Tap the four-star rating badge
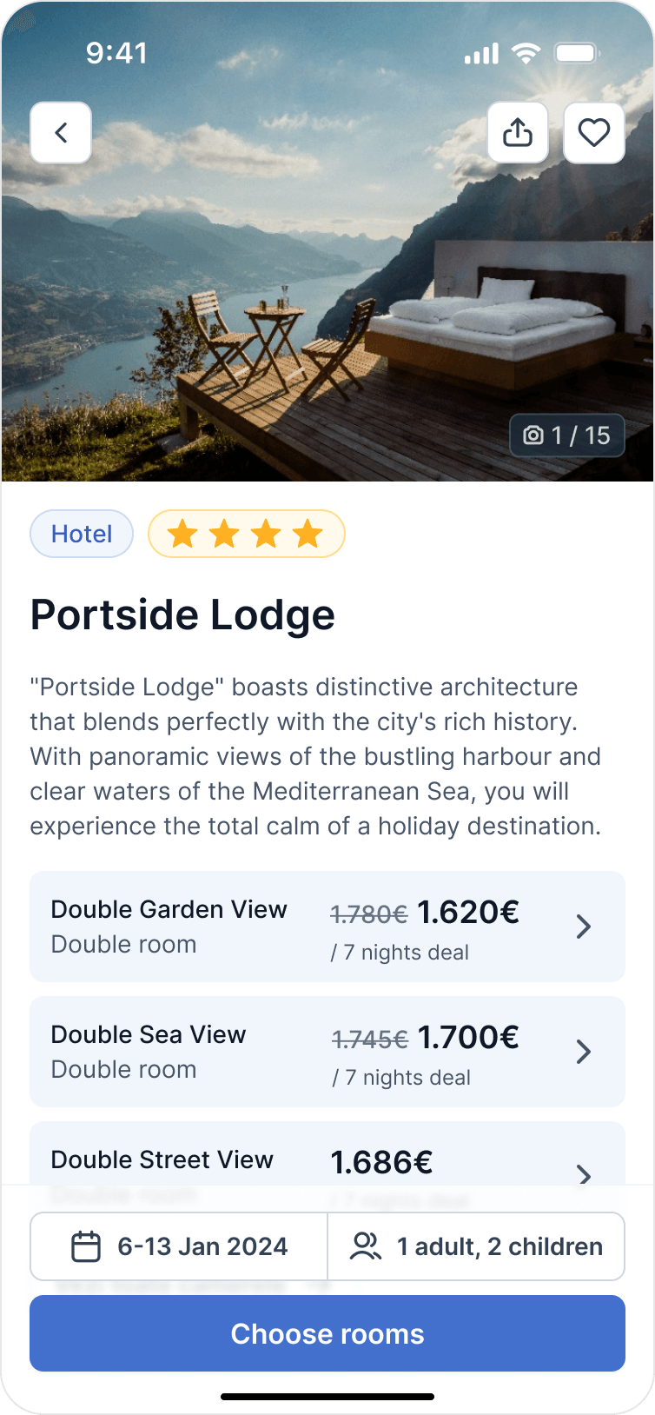Screen dimensions: 655x1415 247,534
